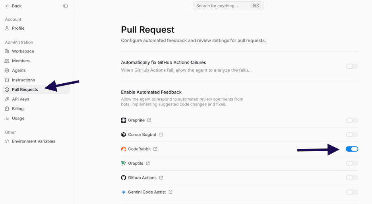The image size is (372, 204).
Task: Click the Other section label
Action: click(10, 133)
